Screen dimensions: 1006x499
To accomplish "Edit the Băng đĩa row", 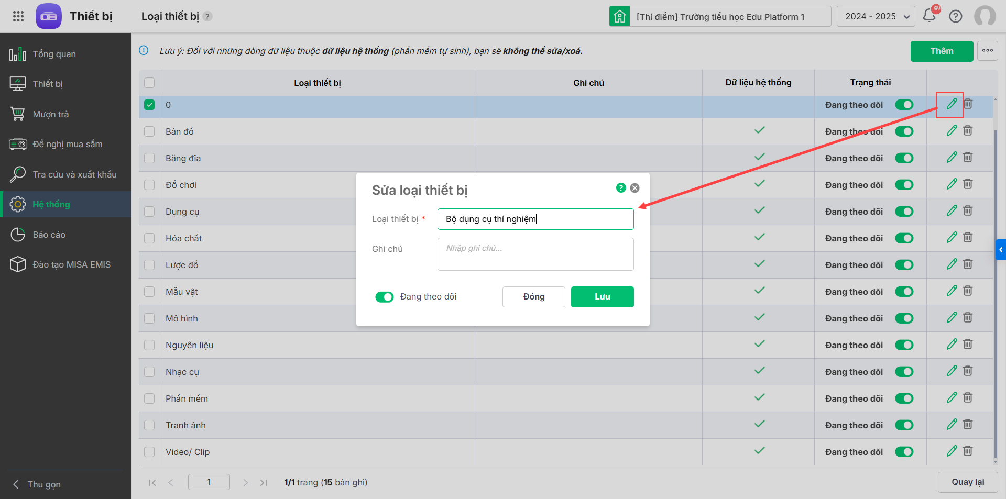I will pos(952,158).
